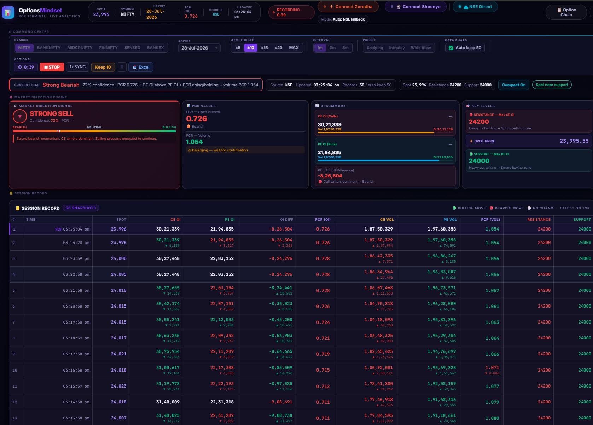Select the BANKNIFTY symbol tab
593x425 pixels.
(49, 48)
